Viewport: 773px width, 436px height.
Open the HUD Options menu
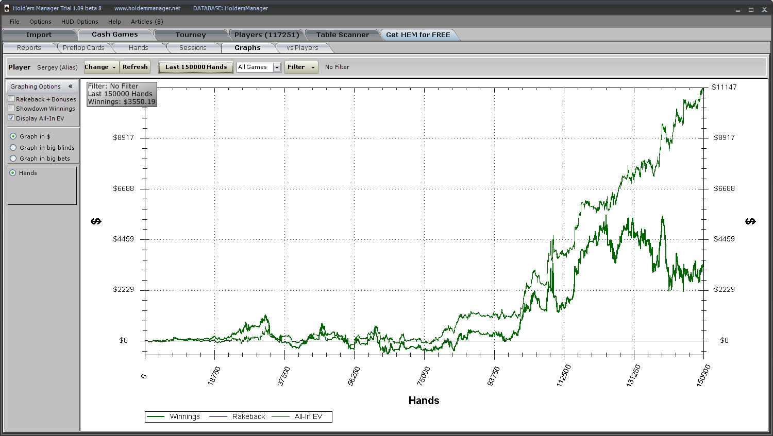(x=79, y=22)
